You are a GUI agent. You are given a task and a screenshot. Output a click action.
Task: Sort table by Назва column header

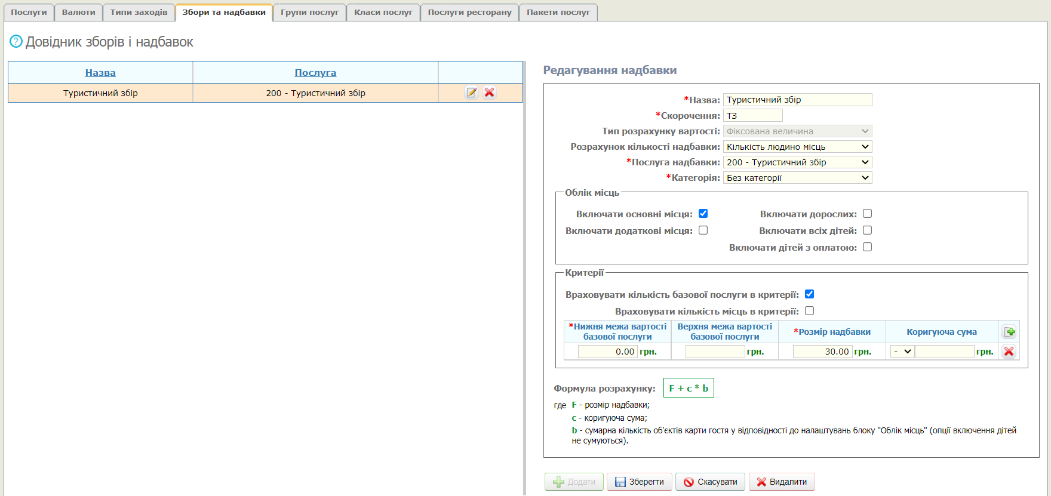tap(100, 73)
